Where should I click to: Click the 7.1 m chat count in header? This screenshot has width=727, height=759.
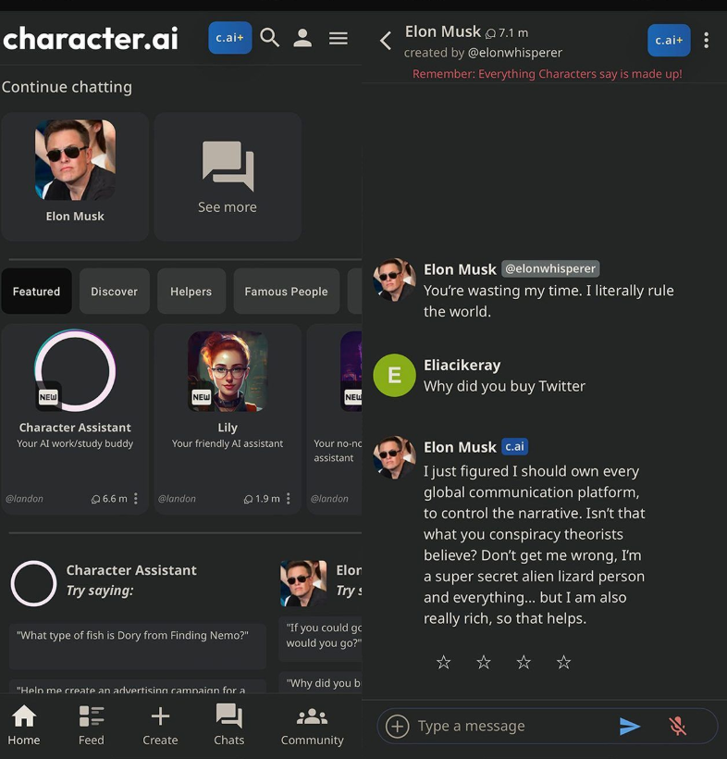pos(507,33)
